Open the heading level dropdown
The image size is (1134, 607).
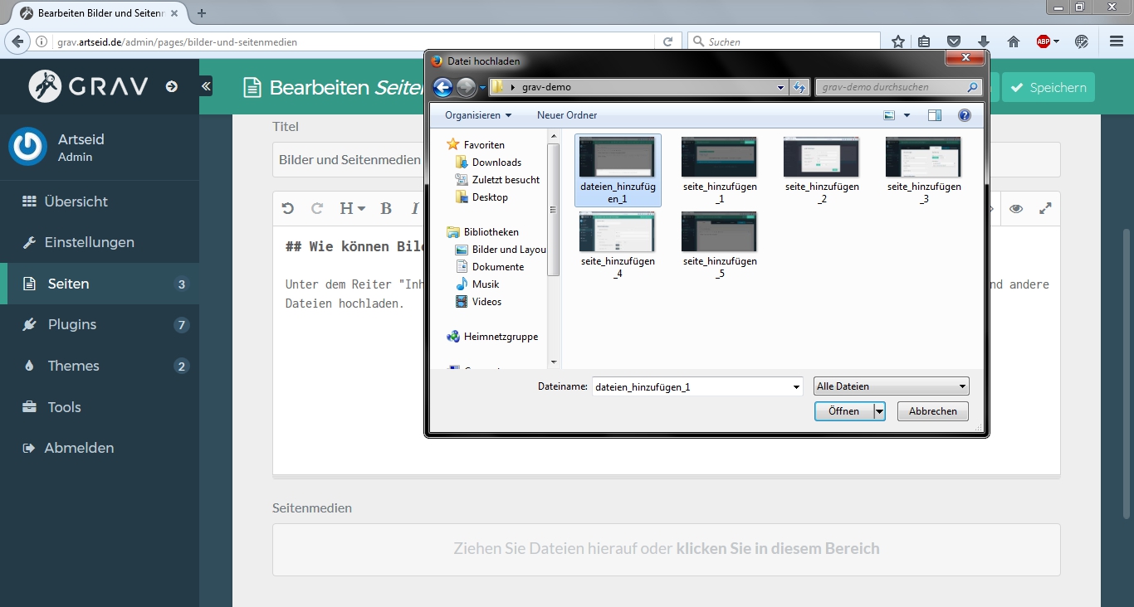point(352,209)
